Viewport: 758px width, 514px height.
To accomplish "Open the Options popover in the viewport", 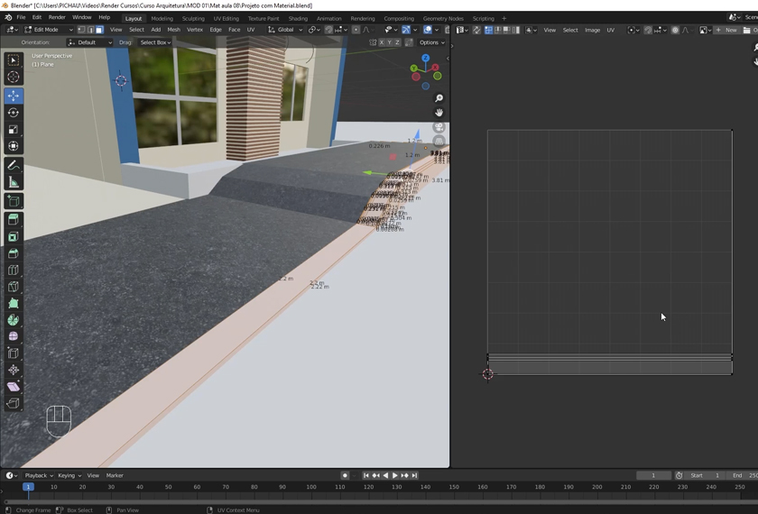I will coord(431,42).
